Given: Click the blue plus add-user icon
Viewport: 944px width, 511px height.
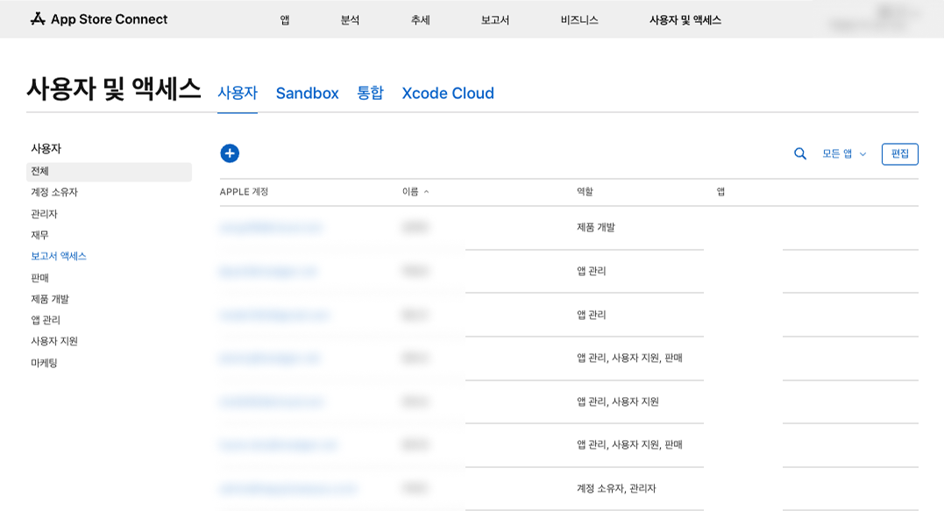Looking at the screenshot, I should point(230,153).
